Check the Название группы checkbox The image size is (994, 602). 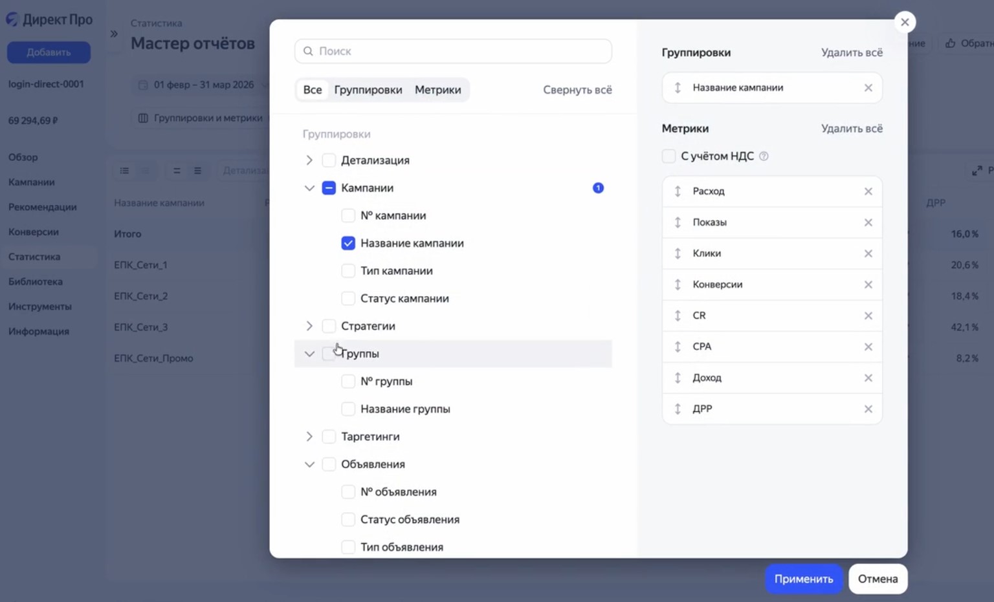(348, 409)
